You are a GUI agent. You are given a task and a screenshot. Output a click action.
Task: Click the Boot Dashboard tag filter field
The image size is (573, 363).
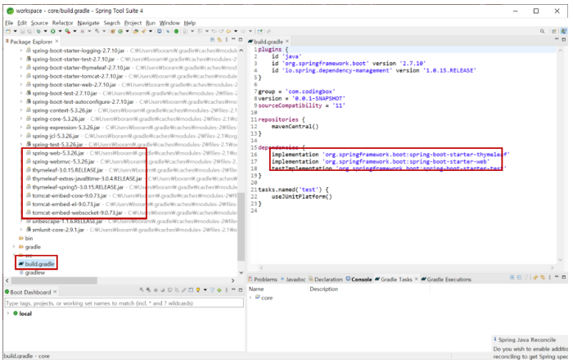[124, 303]
